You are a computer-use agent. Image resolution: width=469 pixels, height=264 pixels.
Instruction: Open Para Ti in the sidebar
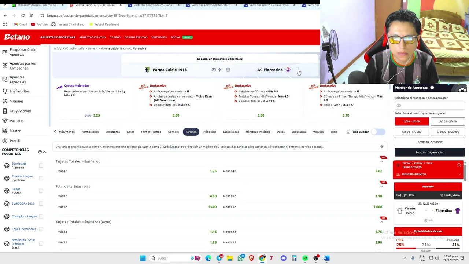(x=15, y=141)
